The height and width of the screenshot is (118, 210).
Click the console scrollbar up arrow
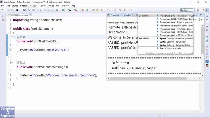202,26
